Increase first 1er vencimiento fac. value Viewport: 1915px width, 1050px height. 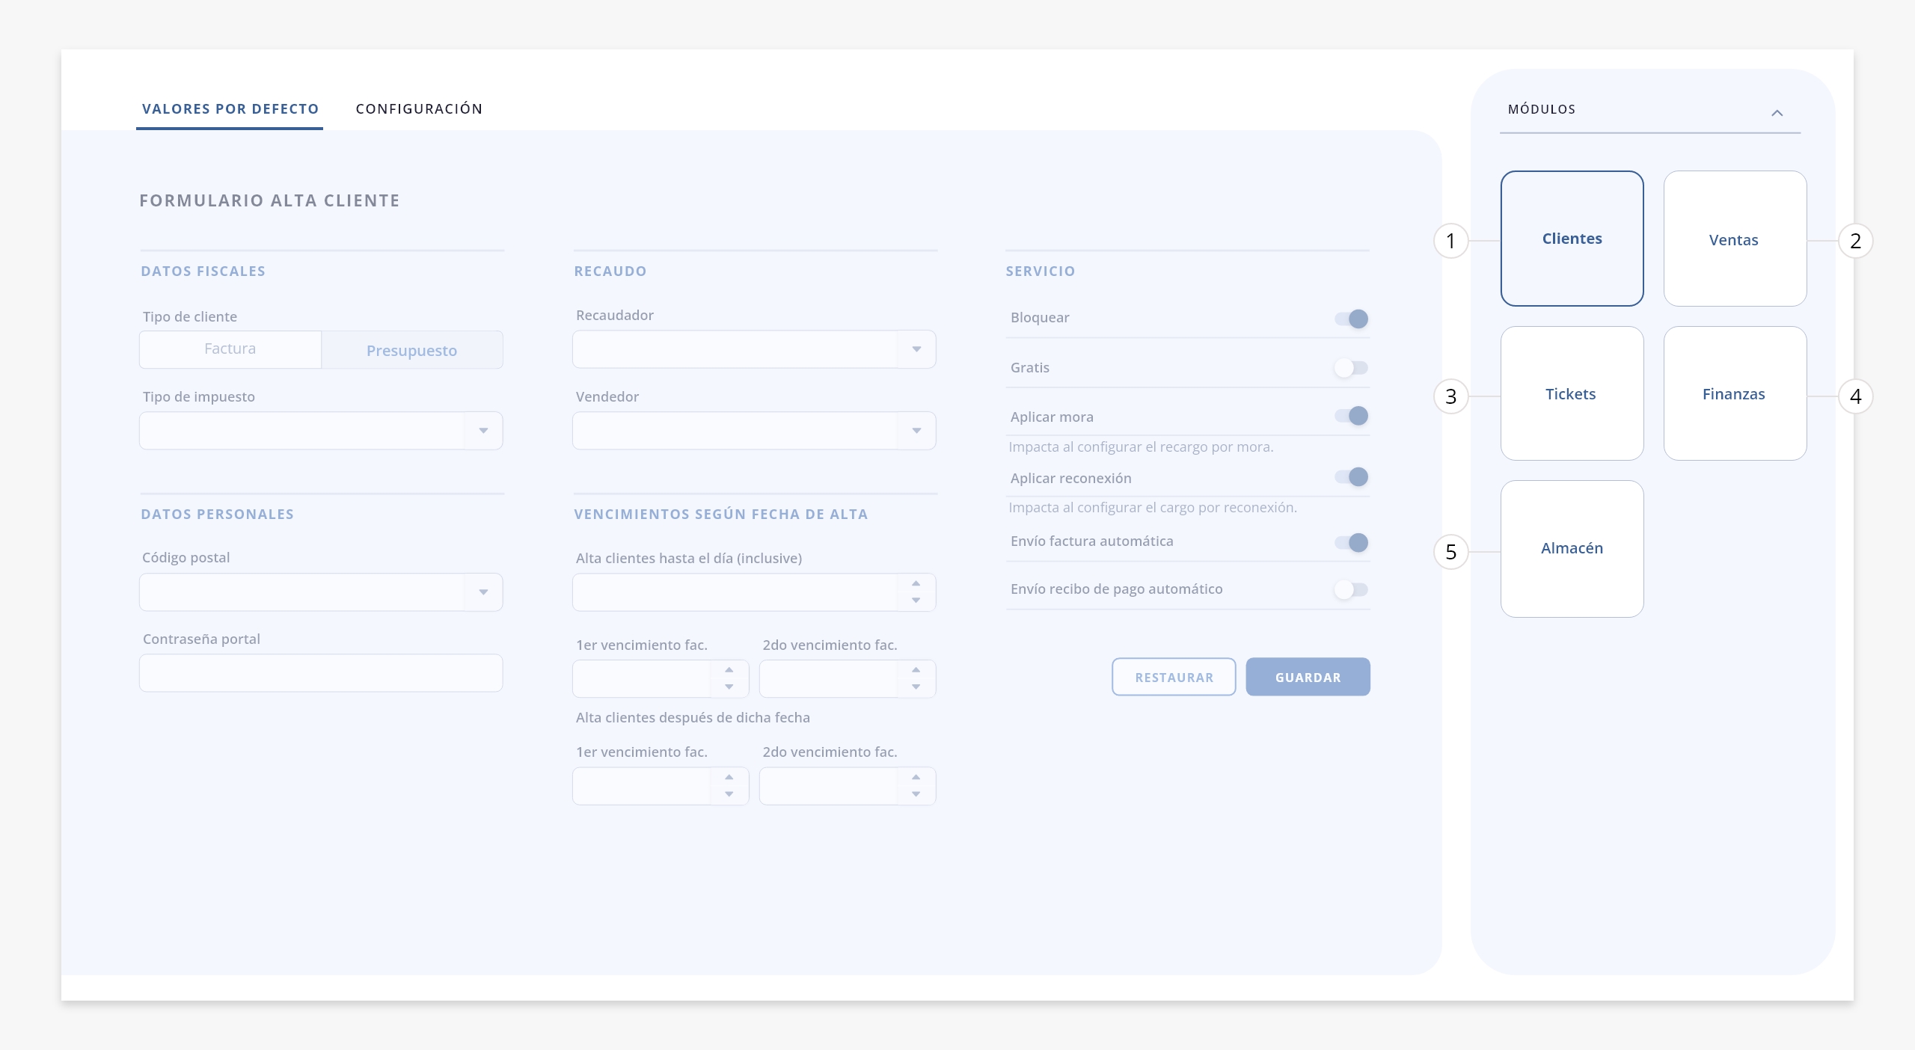729,670
